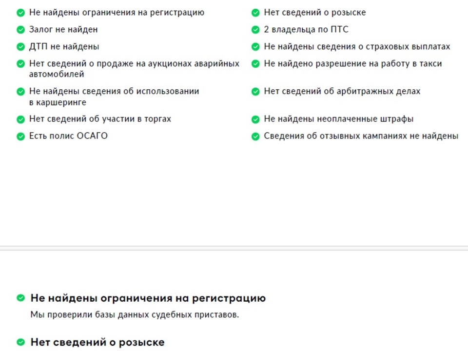Click green check icon beside 'Залог не найден'
The image size is (468, 351).
pyautogui.click(x=20, y=30)
